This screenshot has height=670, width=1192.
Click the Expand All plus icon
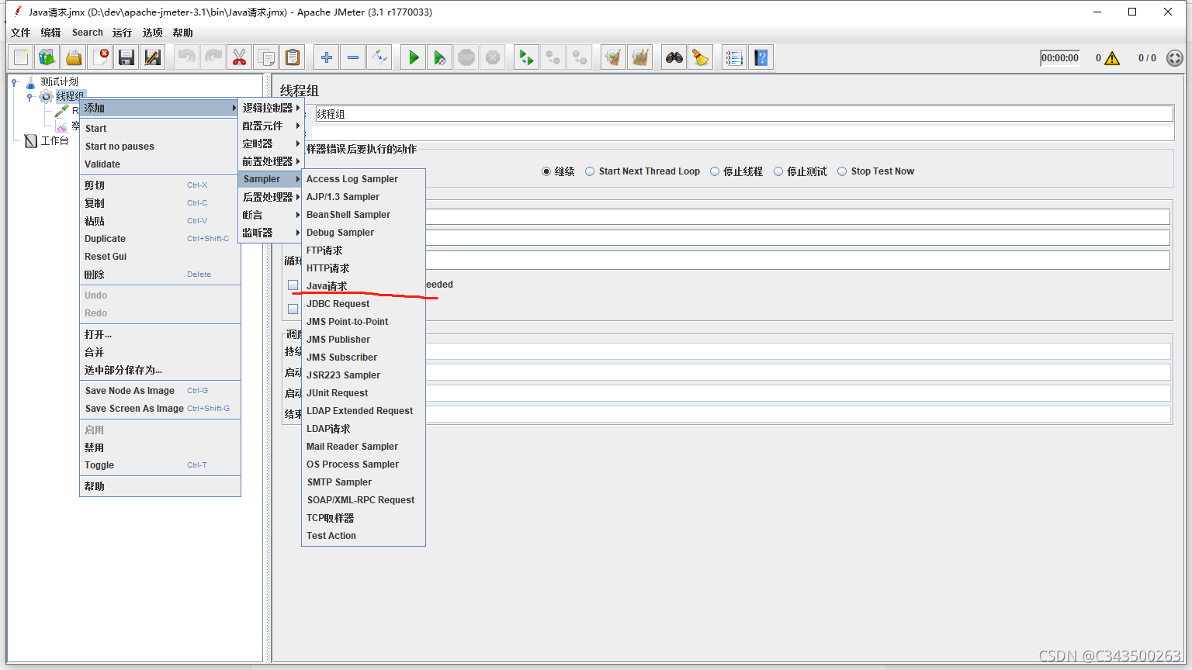tap(327, 57)
